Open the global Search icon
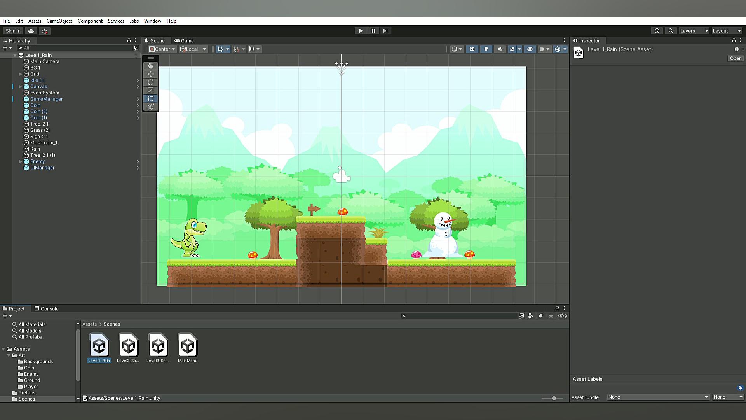This screenshot has height=420, width=746. coord(671,31)
